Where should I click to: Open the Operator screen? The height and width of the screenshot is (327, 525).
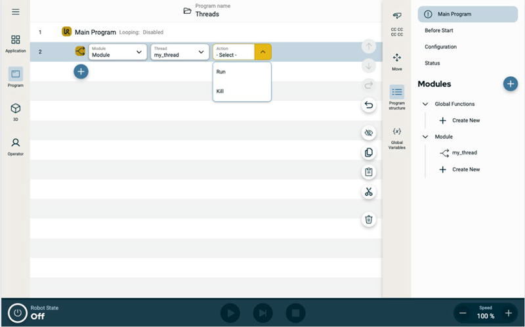[x=15, y=146]
